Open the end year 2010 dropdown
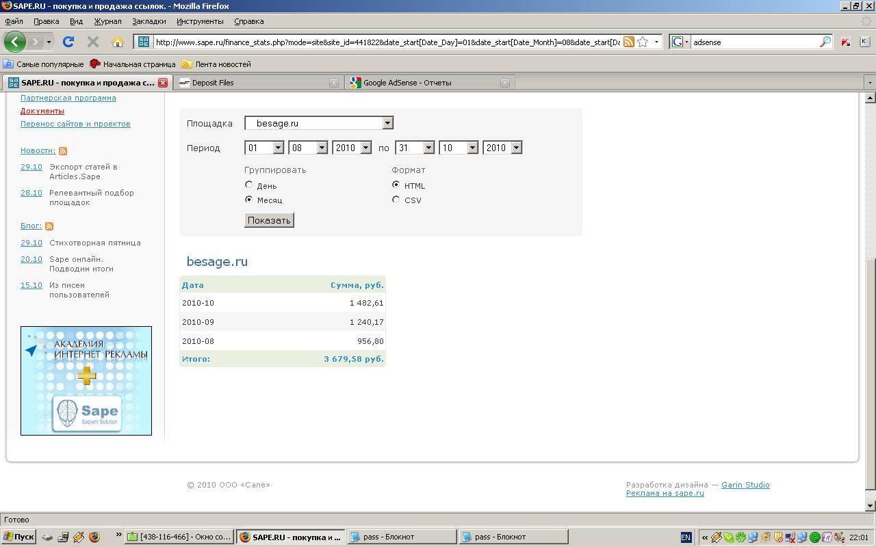876x547 pixels. (x=502, y=148)
